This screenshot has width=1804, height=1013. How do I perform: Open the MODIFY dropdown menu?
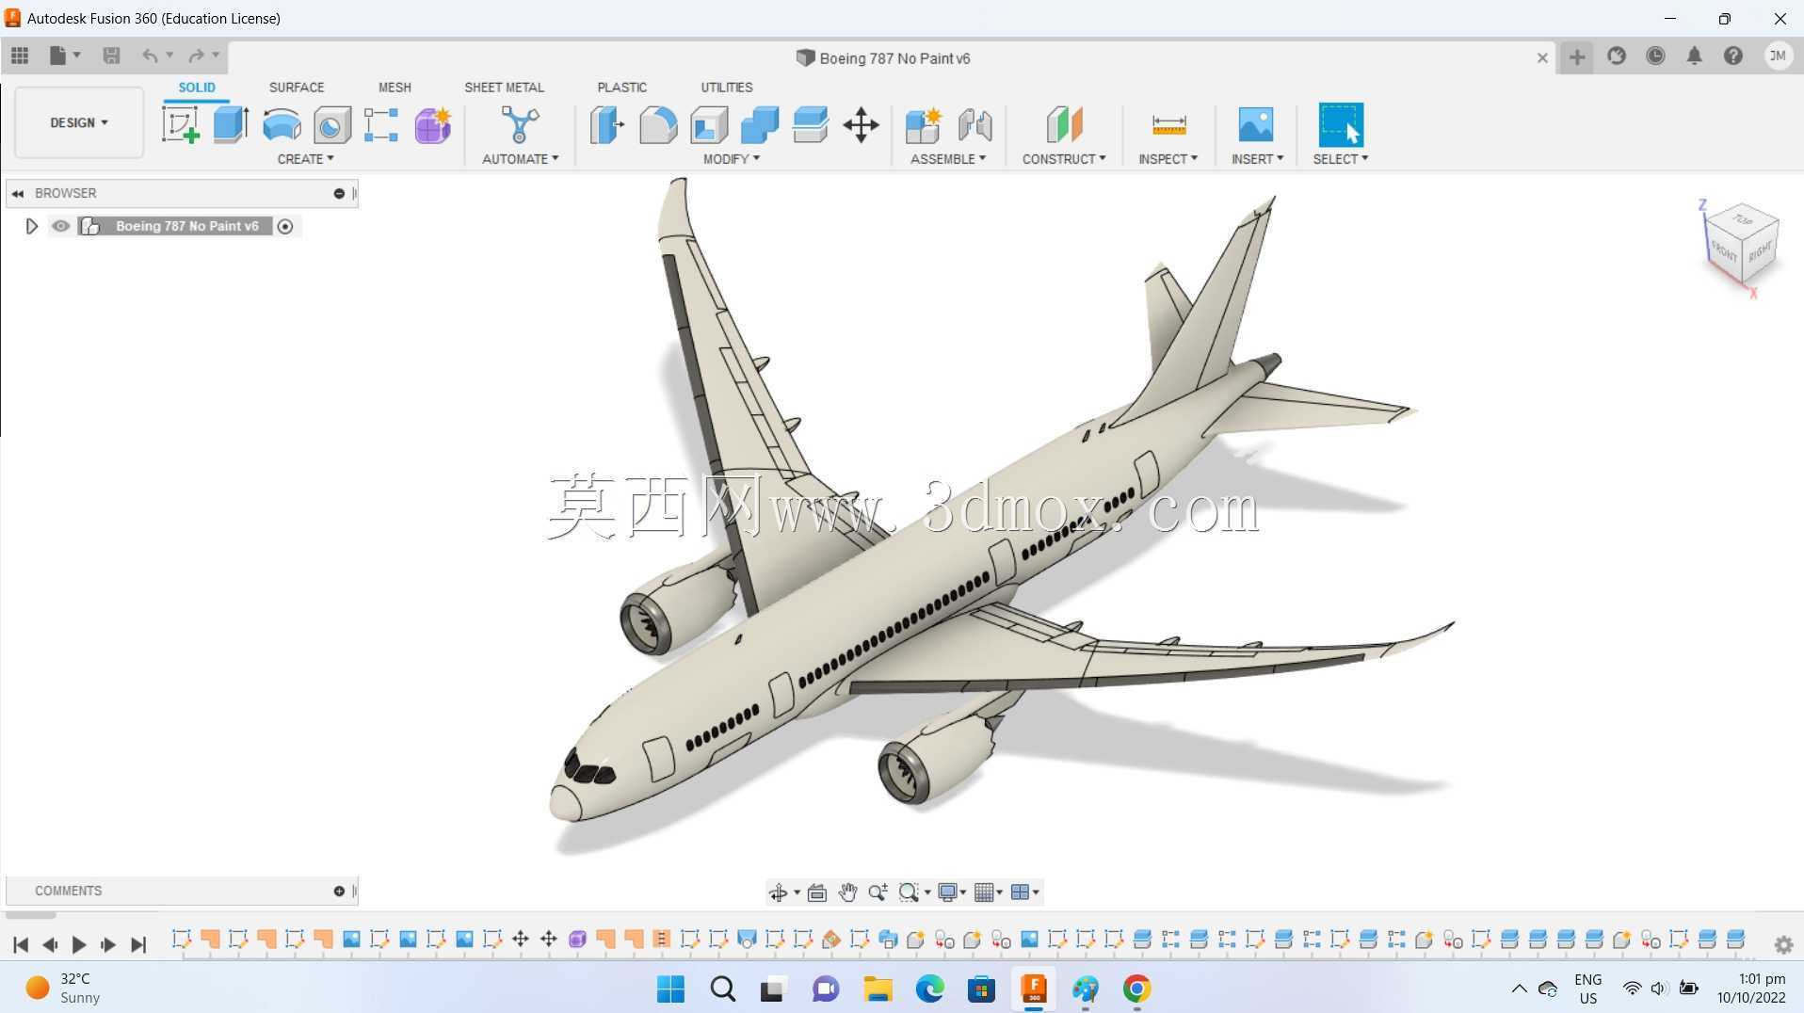point(732,159)
